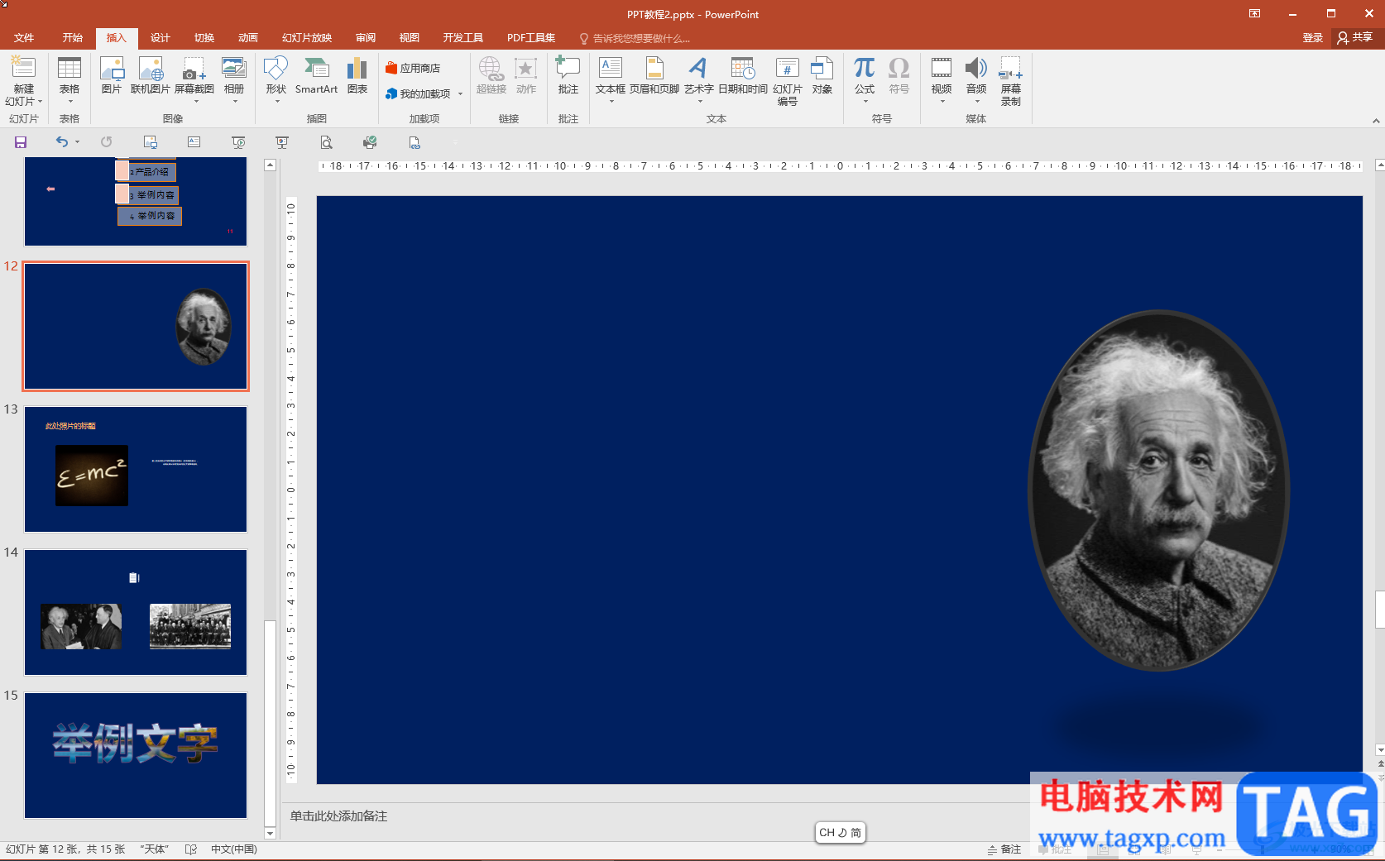Select the Einstein oval picture on slide
This screenshot has width=1385, height=861.
(1158, 490)
